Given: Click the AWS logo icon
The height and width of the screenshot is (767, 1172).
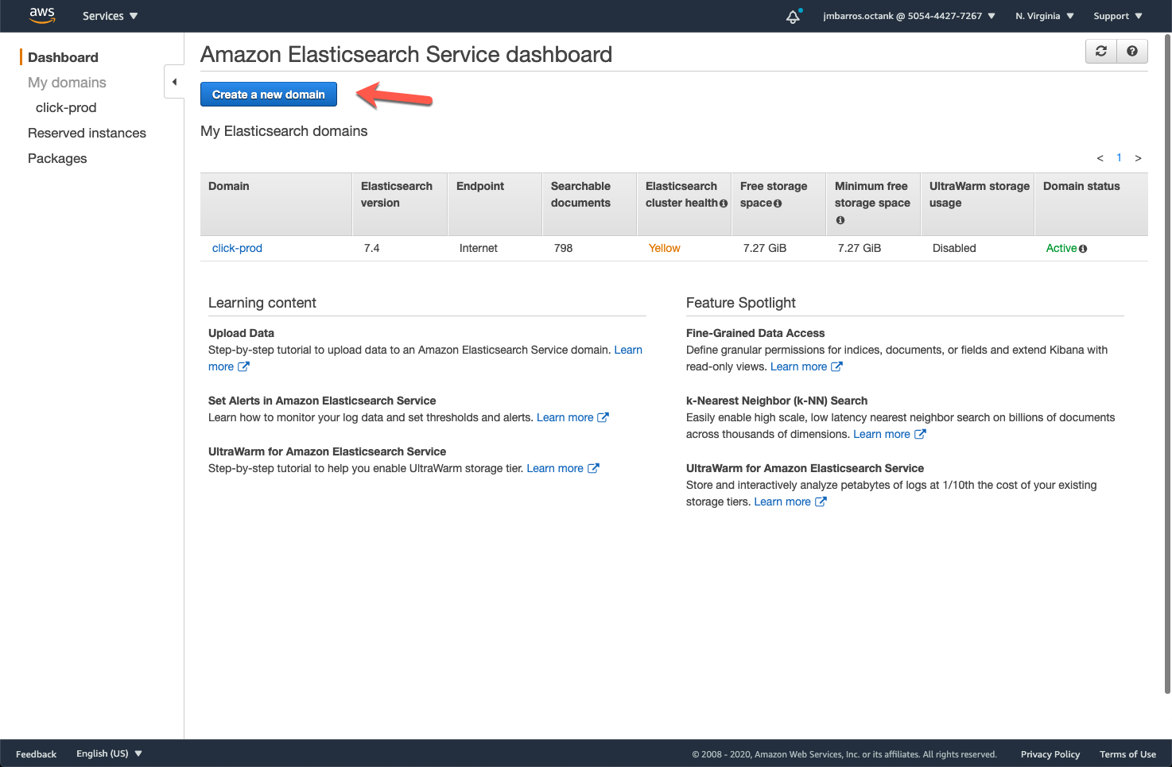Looking at the screenshot, I should click(42, 15).
